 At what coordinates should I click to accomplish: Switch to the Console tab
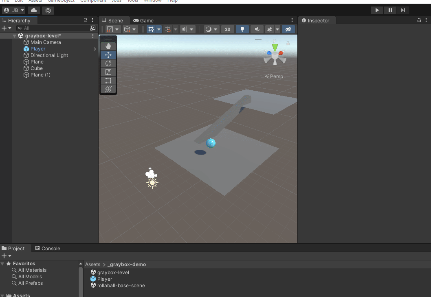coord(48,249)
